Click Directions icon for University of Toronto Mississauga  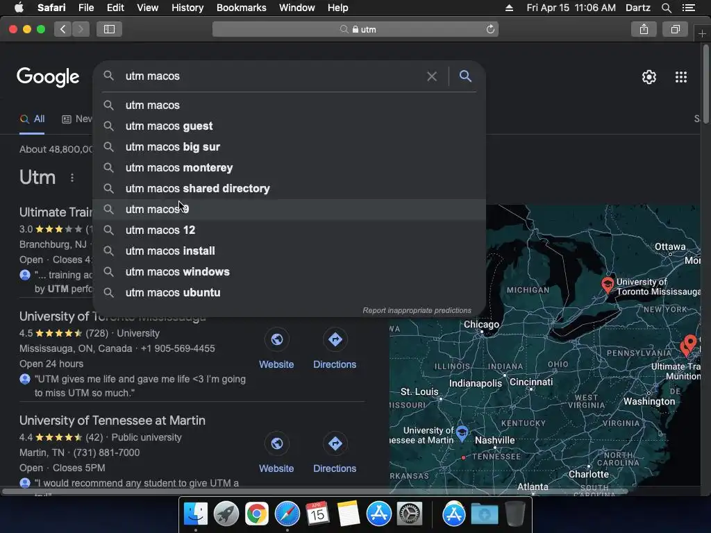click(335, 339)
